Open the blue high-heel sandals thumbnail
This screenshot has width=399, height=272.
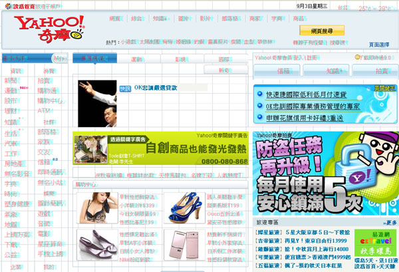tap(184, 208)
